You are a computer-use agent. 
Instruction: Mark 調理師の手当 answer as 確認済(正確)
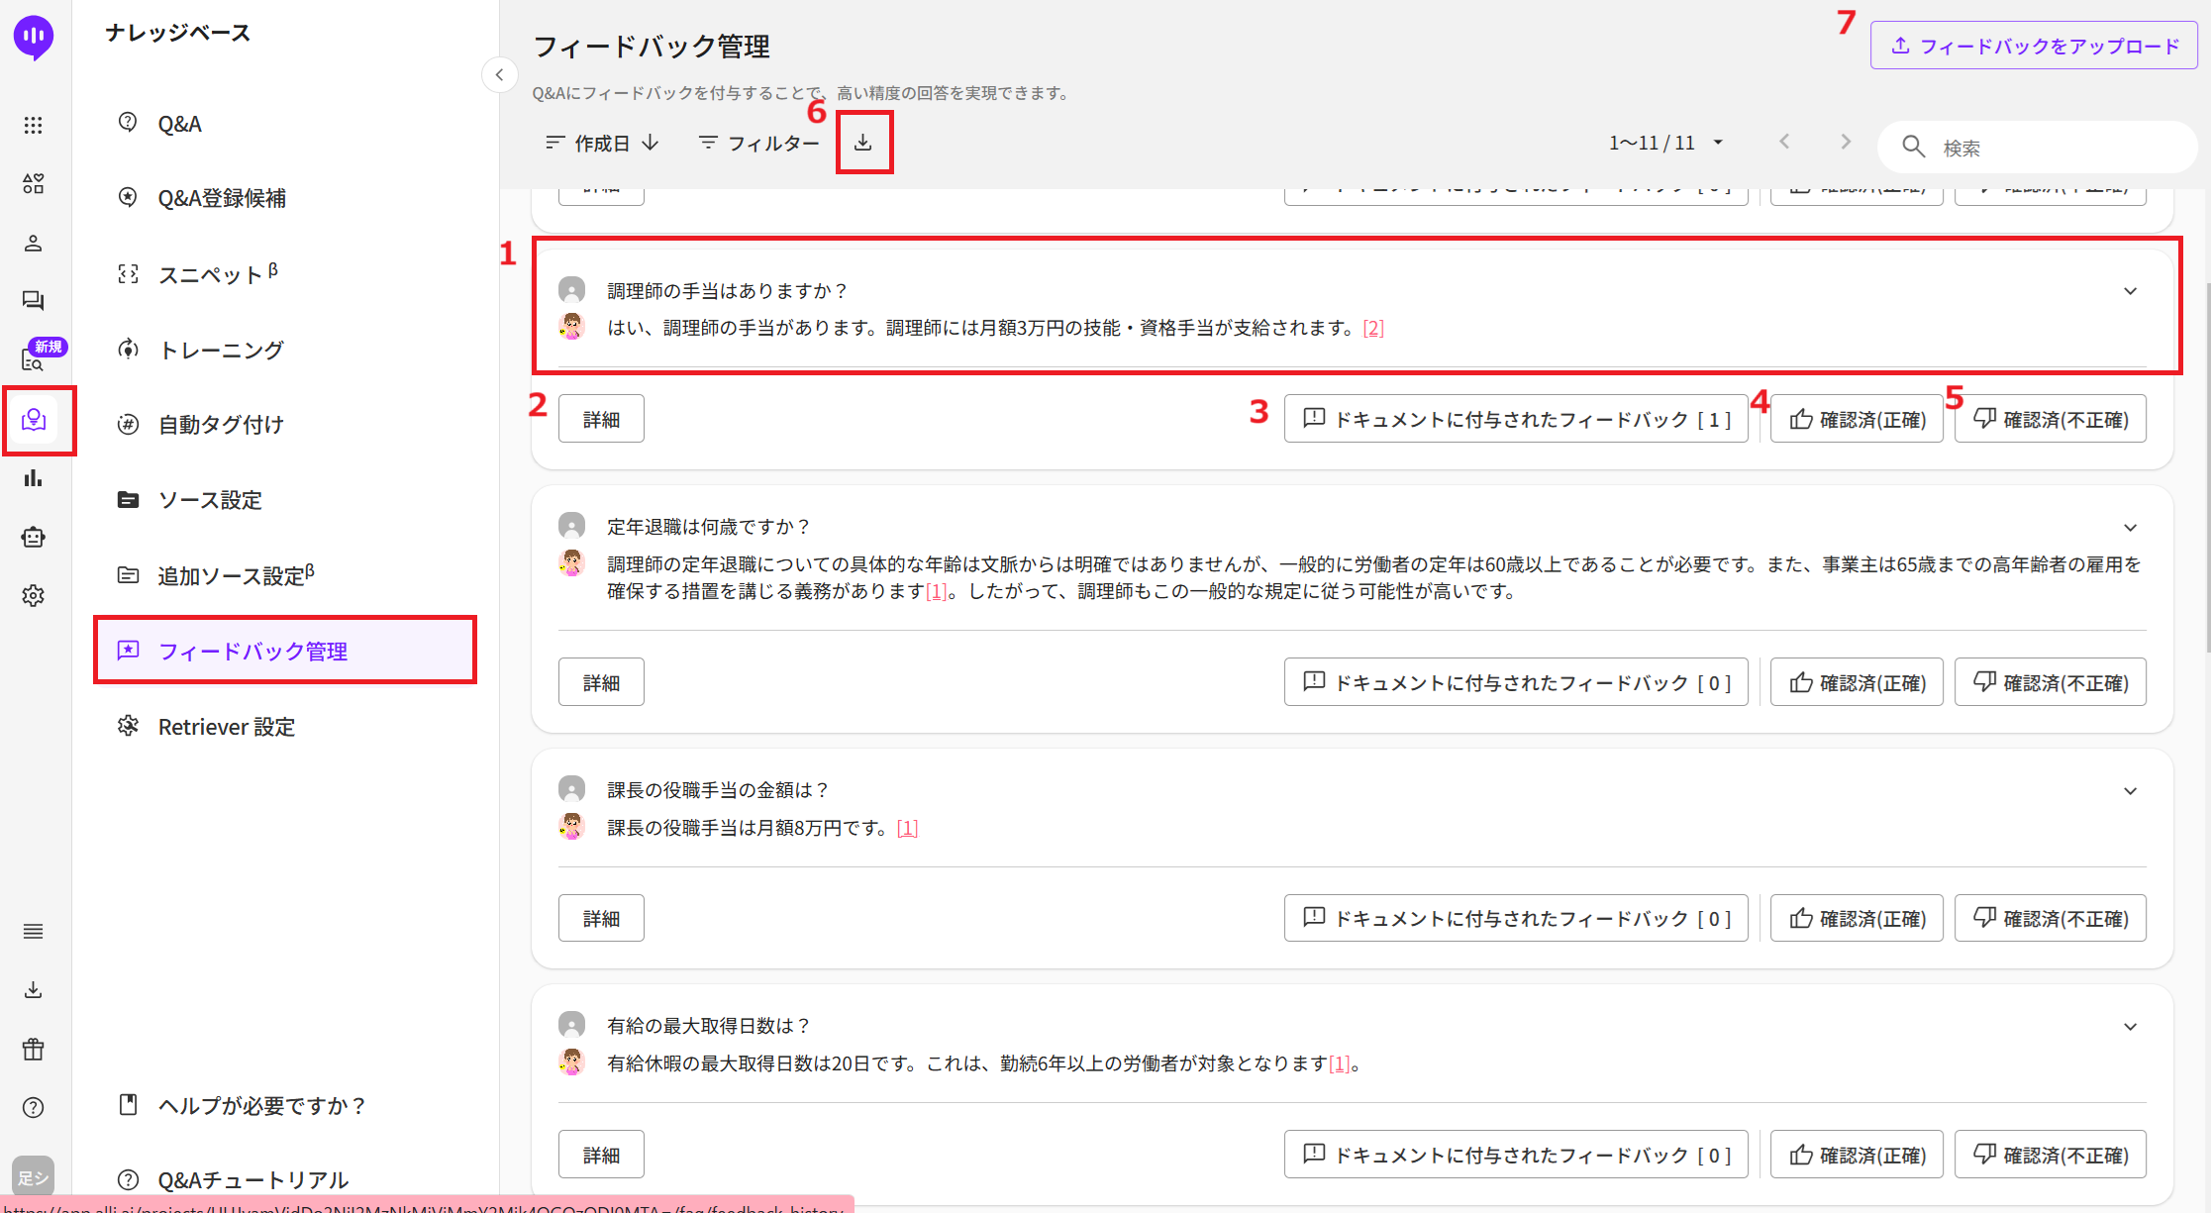click(1857, 419)
